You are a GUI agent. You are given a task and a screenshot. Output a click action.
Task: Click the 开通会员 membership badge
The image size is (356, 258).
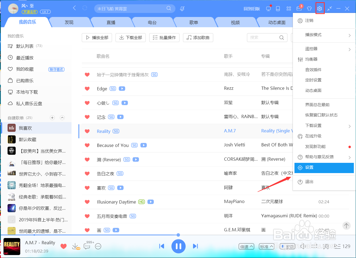click(30, 12)
